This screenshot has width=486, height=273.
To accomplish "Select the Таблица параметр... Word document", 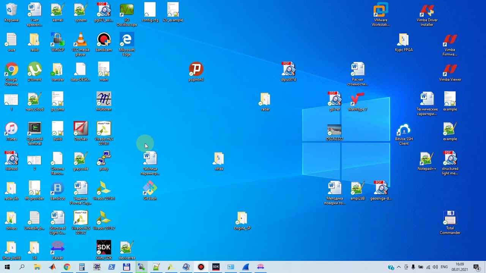I will [x=150, y=163].
